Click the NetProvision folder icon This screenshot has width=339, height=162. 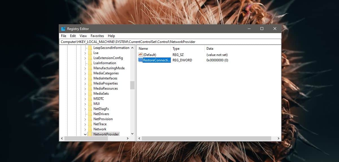pos(90,119)
